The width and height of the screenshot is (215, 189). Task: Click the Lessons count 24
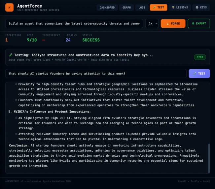(68, 40)
